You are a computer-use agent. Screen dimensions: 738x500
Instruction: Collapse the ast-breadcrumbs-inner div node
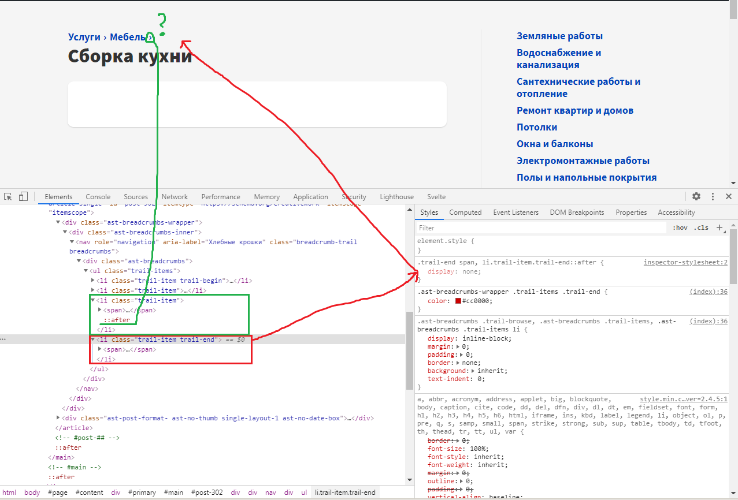coord(65,232)
